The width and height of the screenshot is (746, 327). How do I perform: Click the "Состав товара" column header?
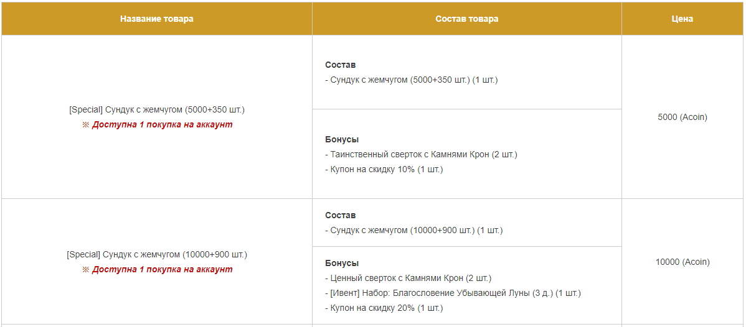coord(467,19)
